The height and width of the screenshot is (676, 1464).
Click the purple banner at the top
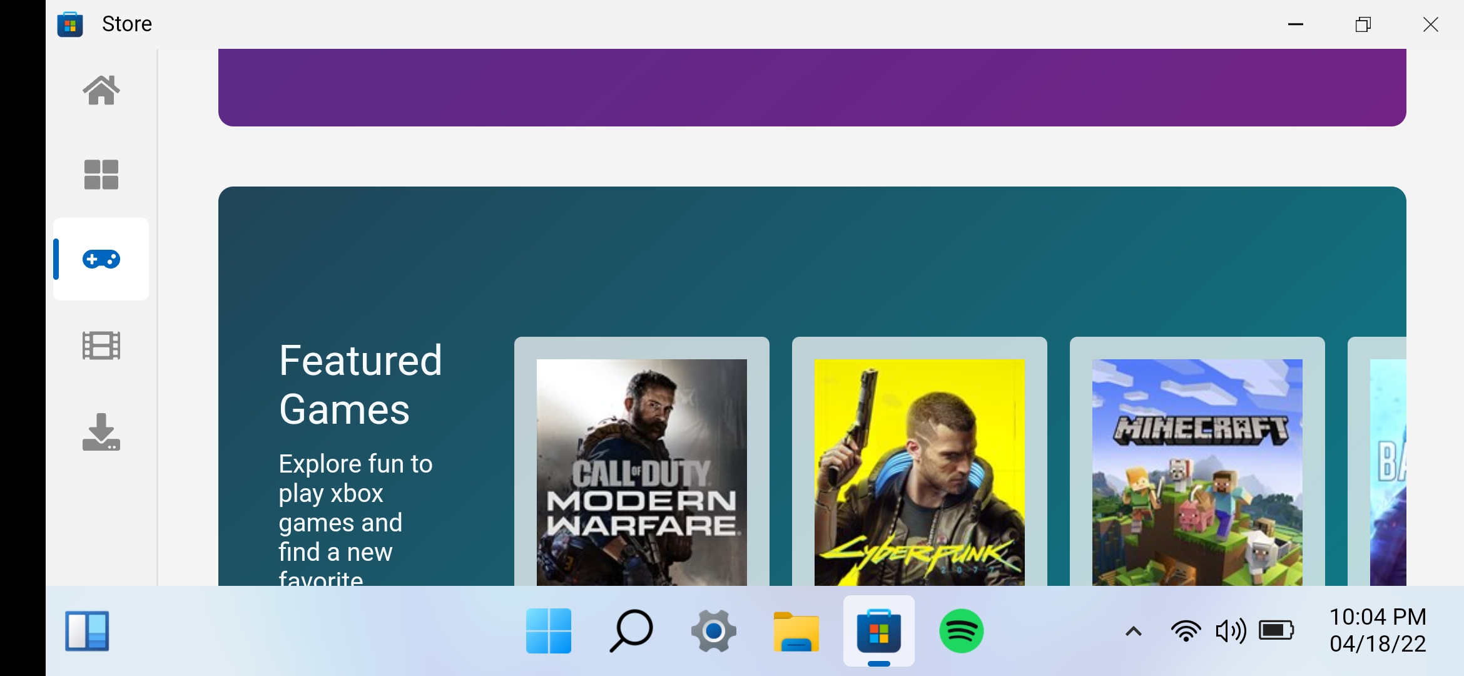coord(812,88)
